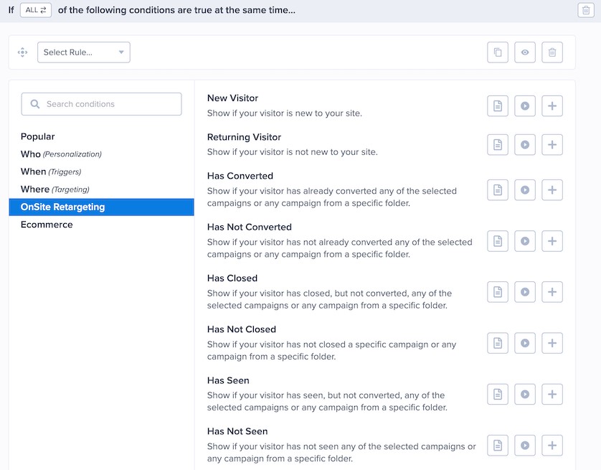Select the OnSite Retargeting category

[101, 207]
